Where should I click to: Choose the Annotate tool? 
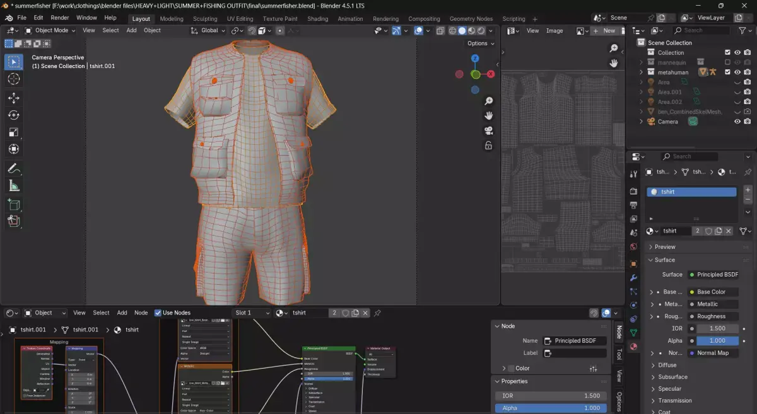pyautogui.click(x=13, y=168)
